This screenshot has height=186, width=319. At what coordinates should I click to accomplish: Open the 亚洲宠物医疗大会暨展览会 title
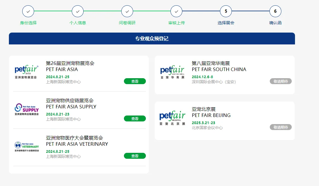click(74, 138)
